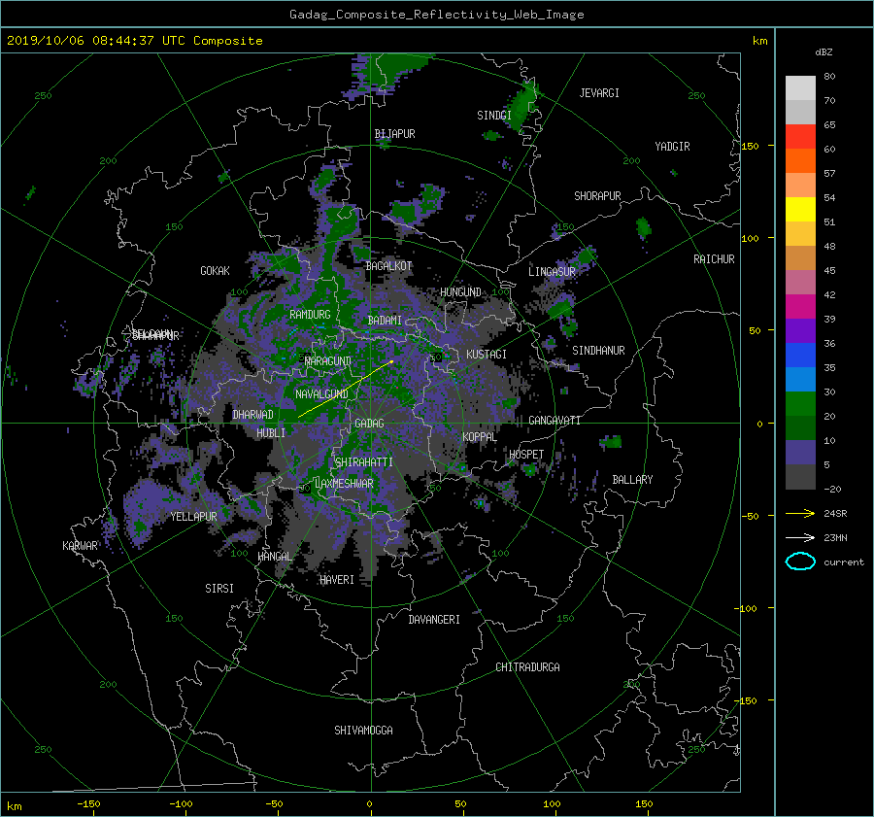Click the LAXMESHWAR city label

coord(344,484)
